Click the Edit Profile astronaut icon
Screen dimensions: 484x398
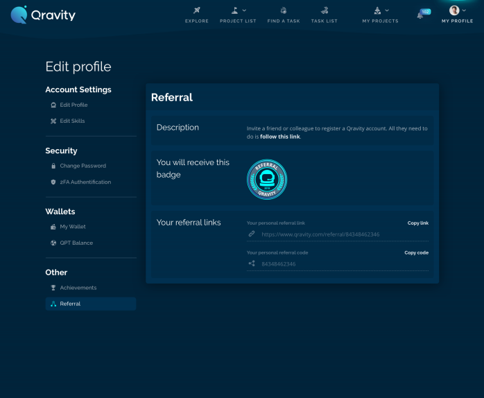pos(53,105)
